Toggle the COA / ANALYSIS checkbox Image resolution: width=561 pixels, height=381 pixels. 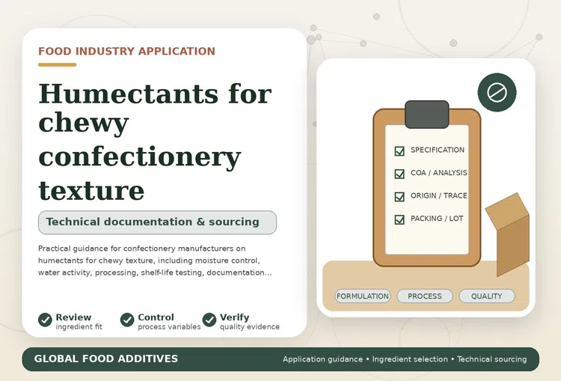[399, 174]
